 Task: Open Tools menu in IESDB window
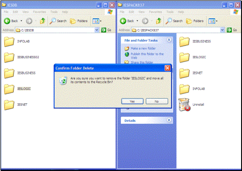coord(54,12)
